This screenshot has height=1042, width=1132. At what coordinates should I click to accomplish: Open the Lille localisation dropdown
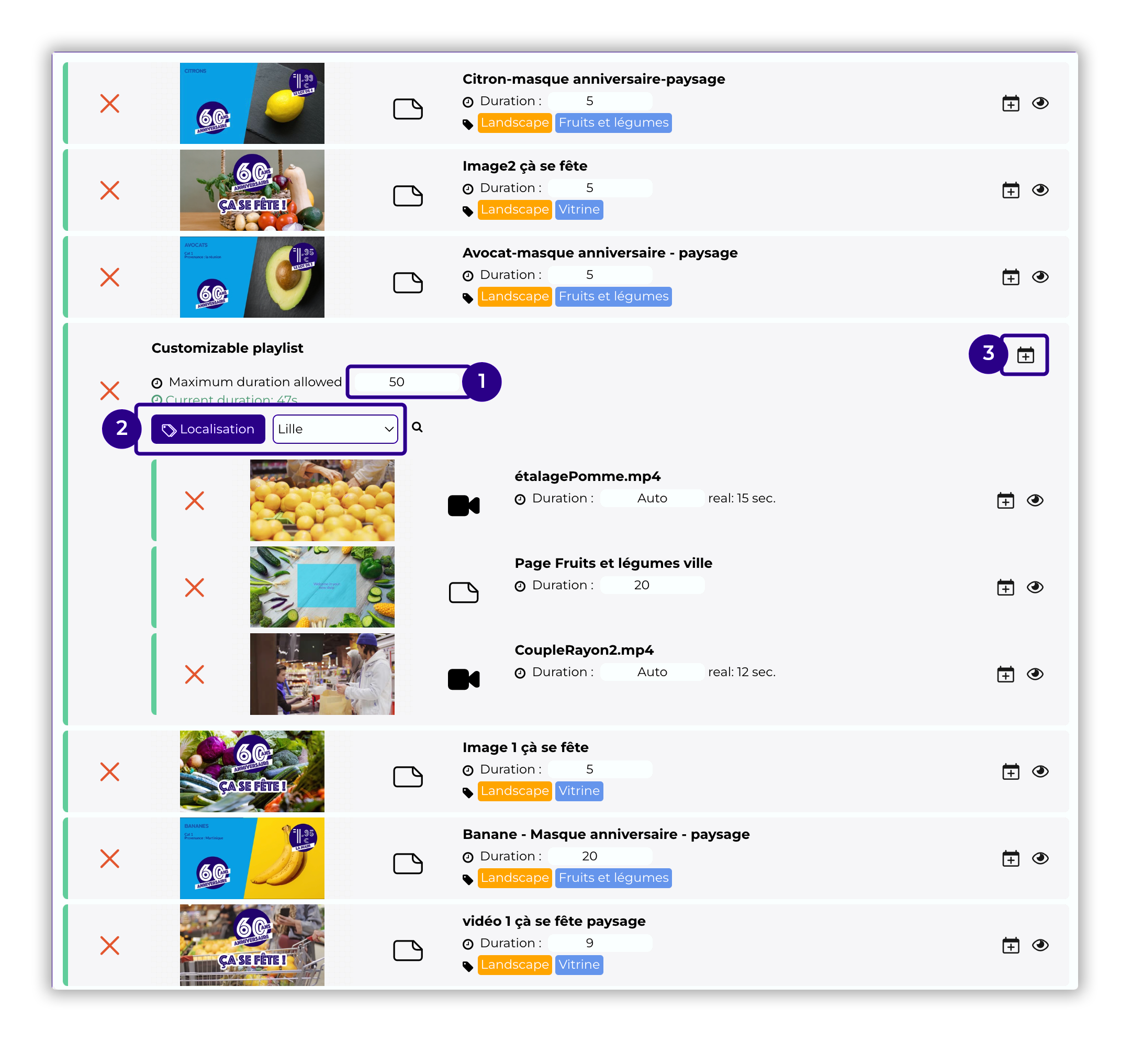pyautogui.click(x=335, y=429)
